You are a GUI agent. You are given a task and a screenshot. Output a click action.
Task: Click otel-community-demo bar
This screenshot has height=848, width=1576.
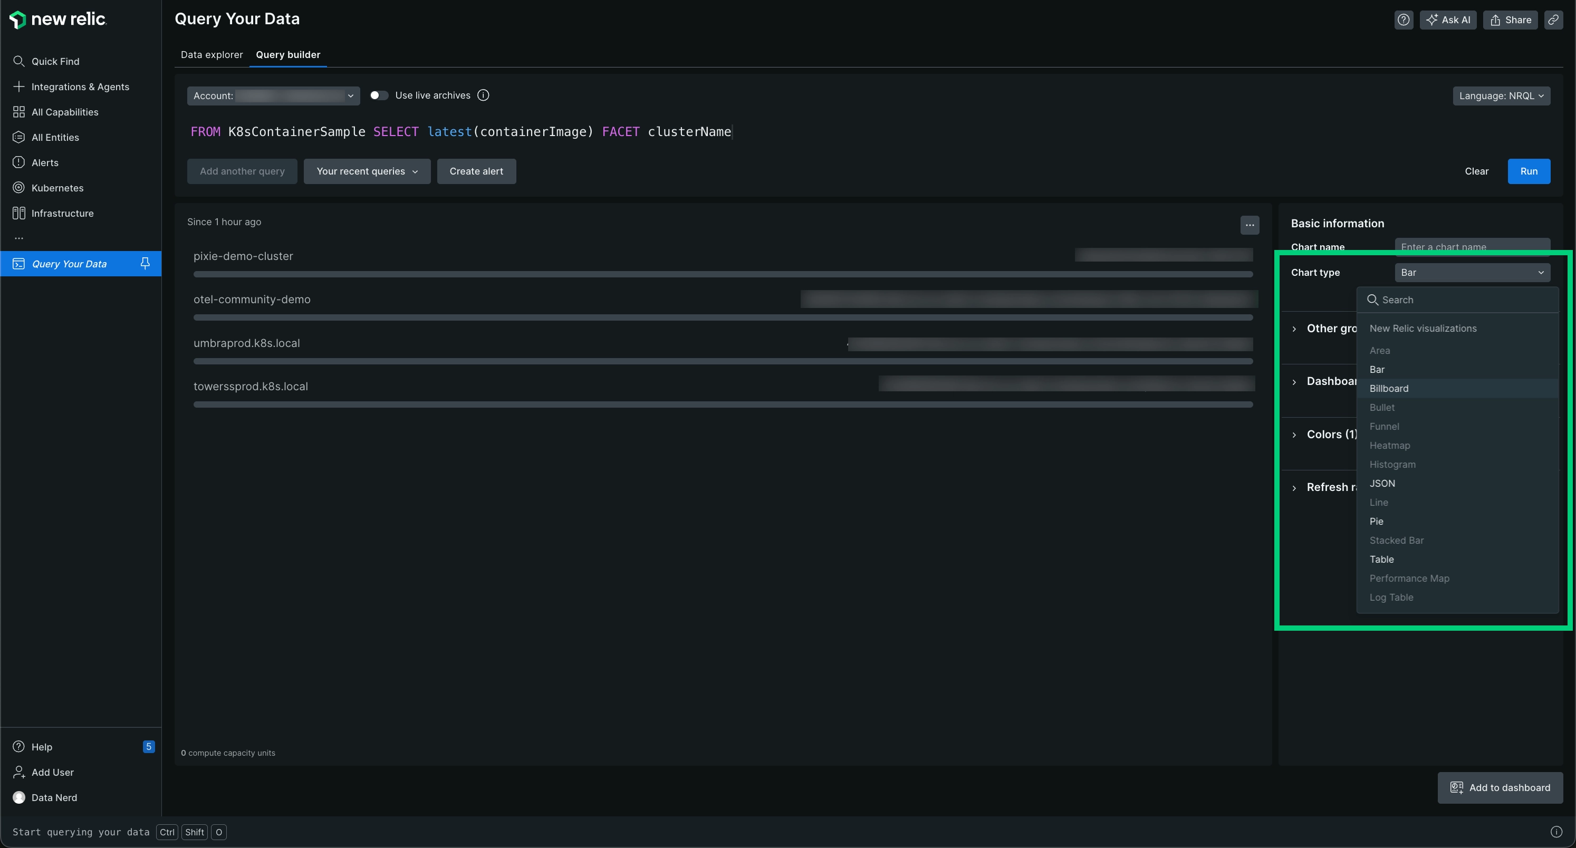(x=723, y=317)
